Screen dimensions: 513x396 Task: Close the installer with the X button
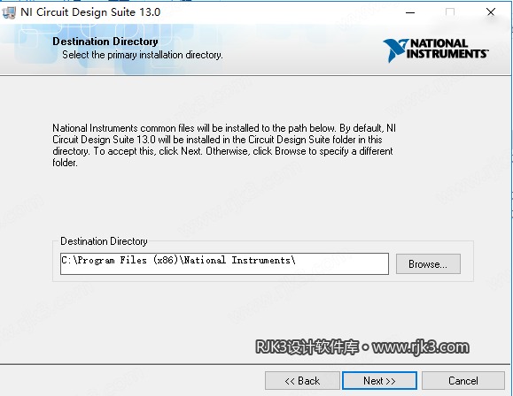pos(491,12)
